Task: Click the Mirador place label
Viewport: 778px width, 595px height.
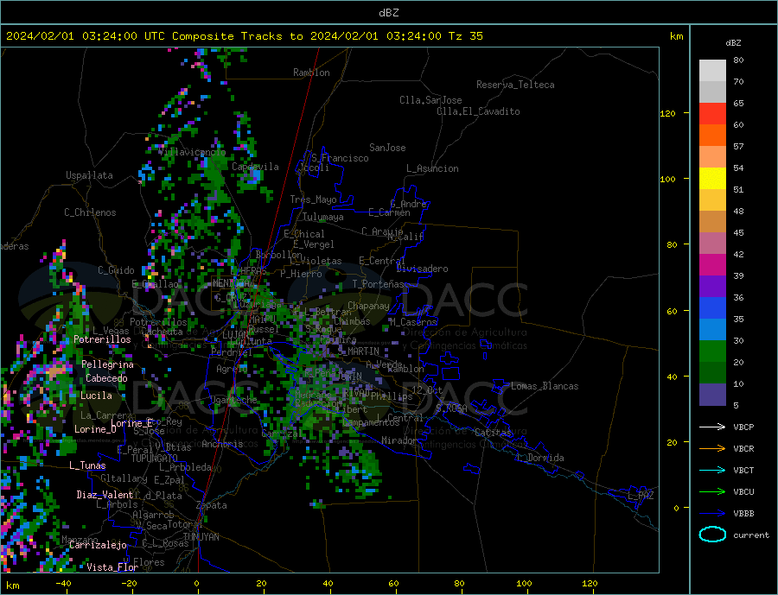Action: coord(399,440)
